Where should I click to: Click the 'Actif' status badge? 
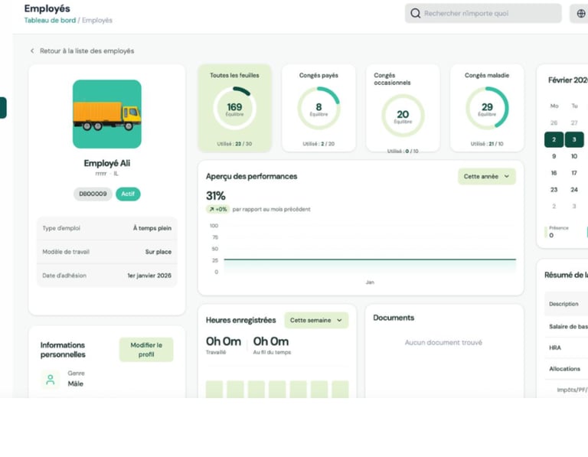click(x=128, y=194)
